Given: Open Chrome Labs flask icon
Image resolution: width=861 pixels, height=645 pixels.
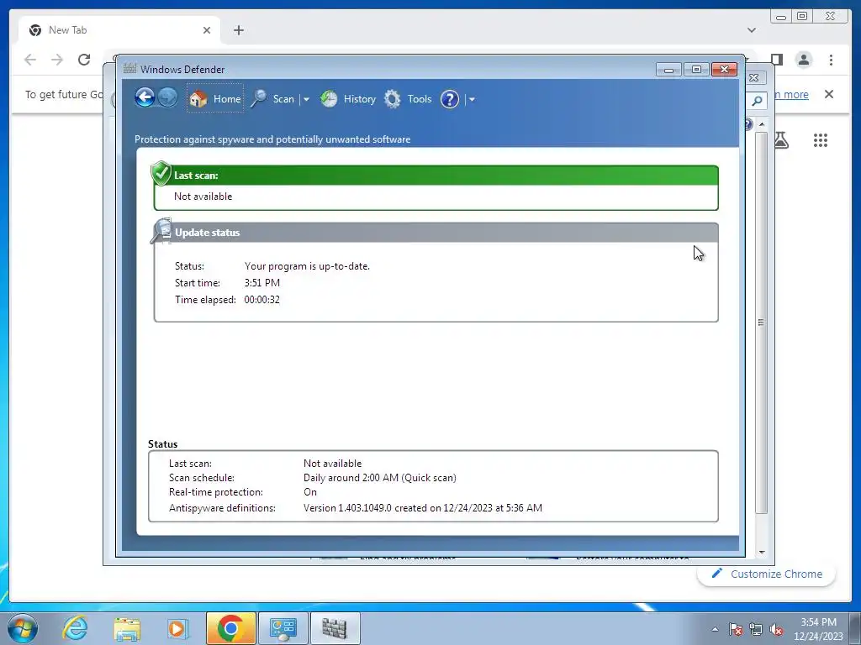Looking at the screenshot, I should click(781, 140).
